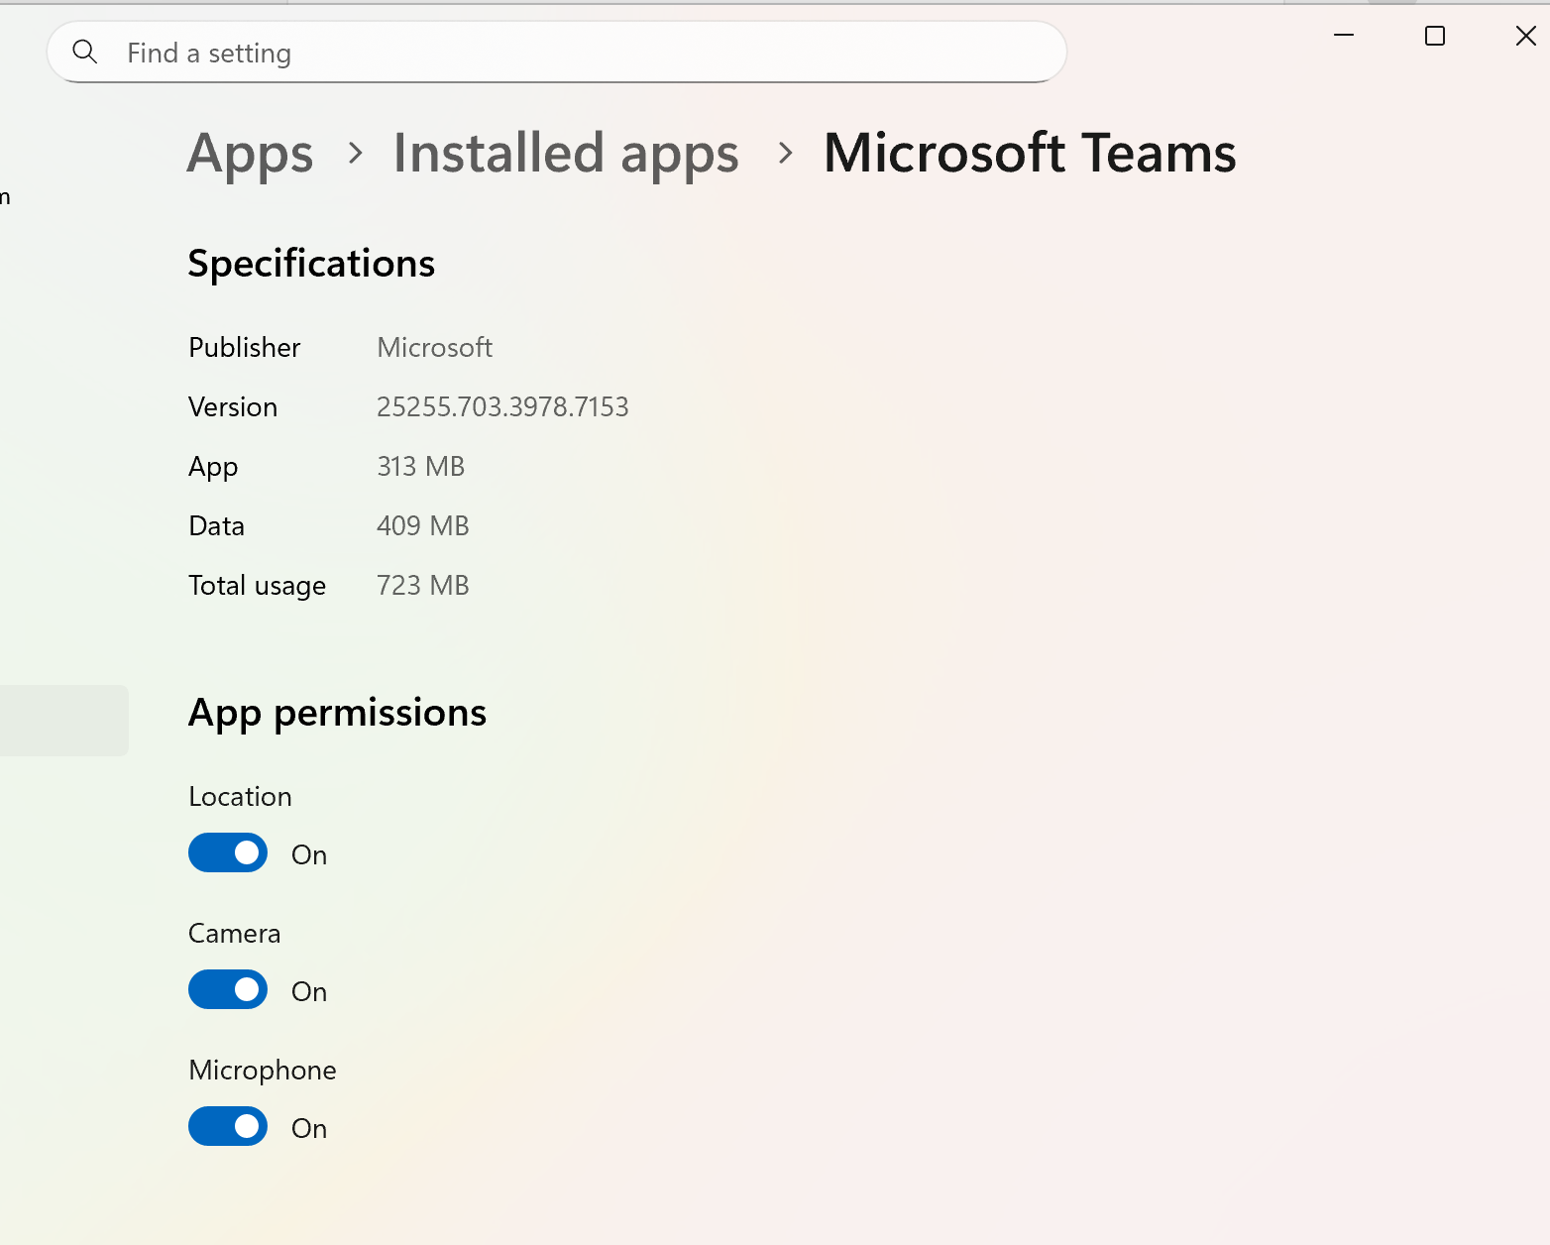1550x1245 pixels.
Task: Turn off the Location permission toggle
Action: click(228, 853)
